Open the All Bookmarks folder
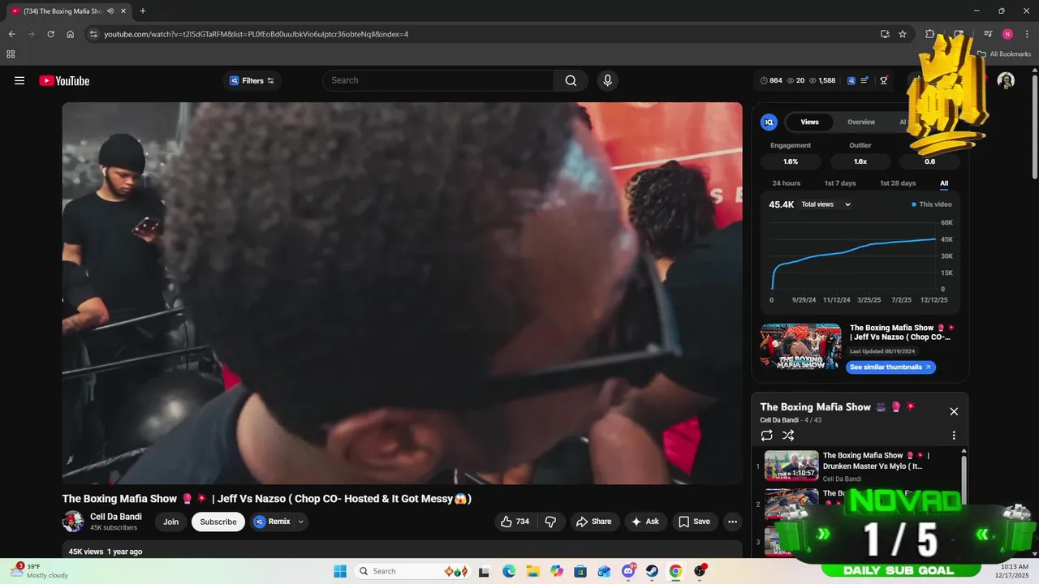 coord(1004,54)
